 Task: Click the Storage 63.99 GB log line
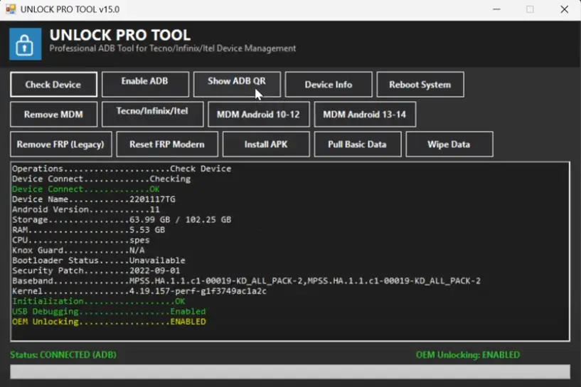(x=122, y=220)
